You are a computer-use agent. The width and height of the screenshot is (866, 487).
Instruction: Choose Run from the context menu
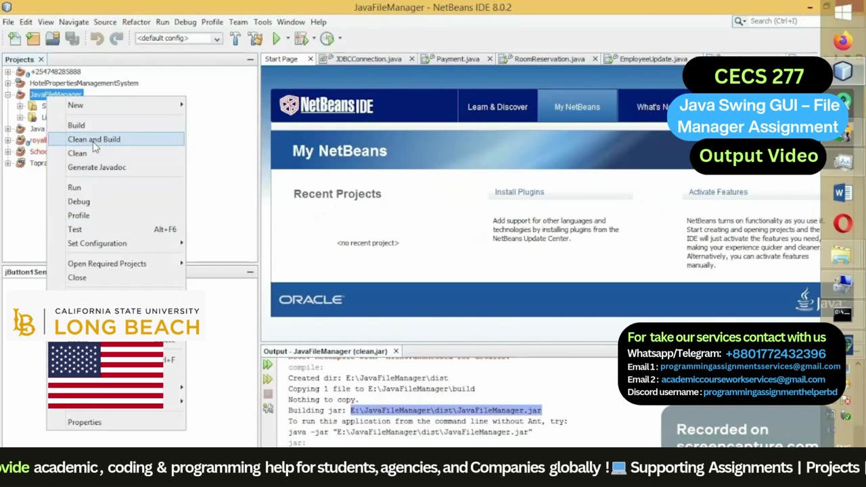pos(116,187)
